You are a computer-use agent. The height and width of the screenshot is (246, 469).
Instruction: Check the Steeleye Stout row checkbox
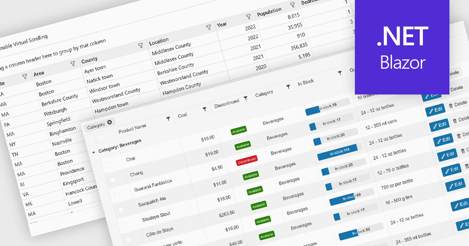click(125, 225)
